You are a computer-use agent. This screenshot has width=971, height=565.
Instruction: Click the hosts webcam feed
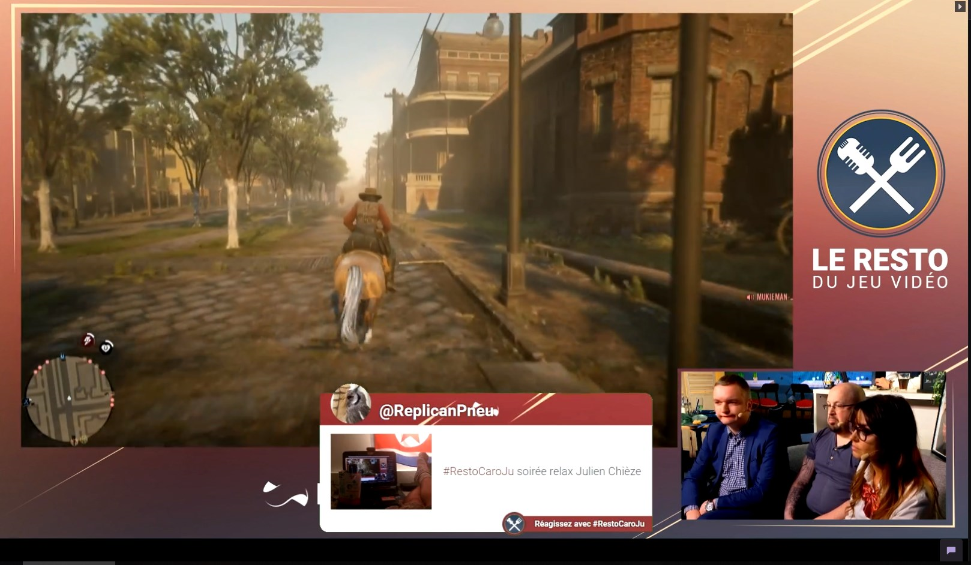[813, 445]
